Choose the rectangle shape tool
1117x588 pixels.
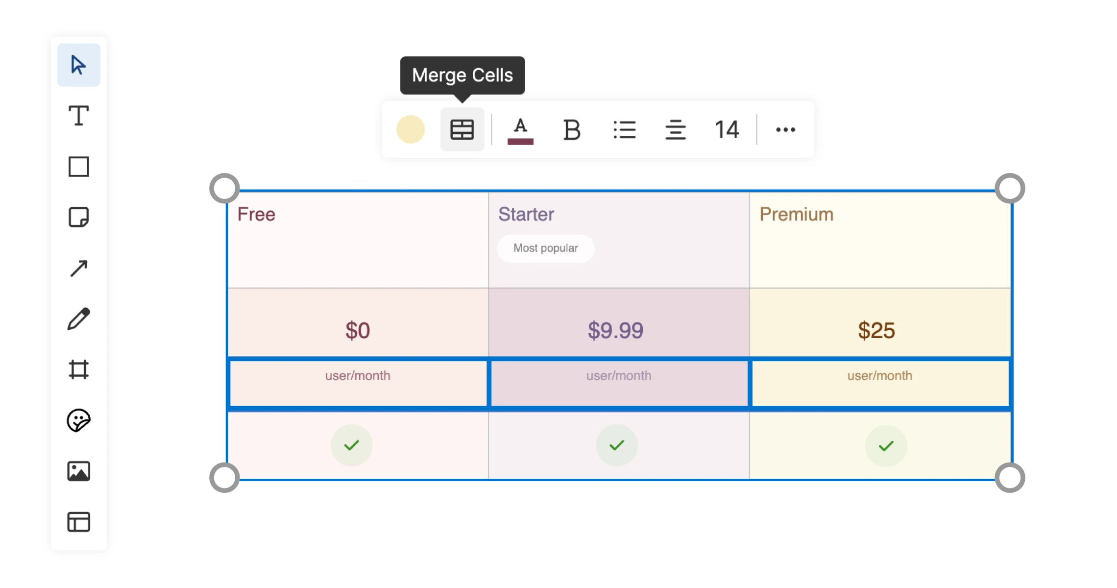pos(78,167)
